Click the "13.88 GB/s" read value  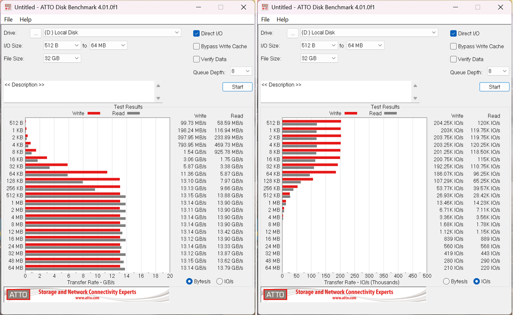coord(230,196)
